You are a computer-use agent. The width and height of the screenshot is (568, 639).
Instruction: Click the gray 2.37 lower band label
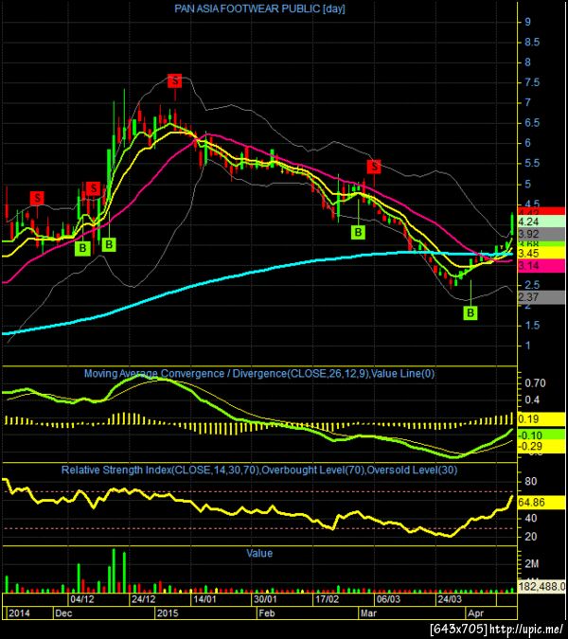tap(541, 297)
